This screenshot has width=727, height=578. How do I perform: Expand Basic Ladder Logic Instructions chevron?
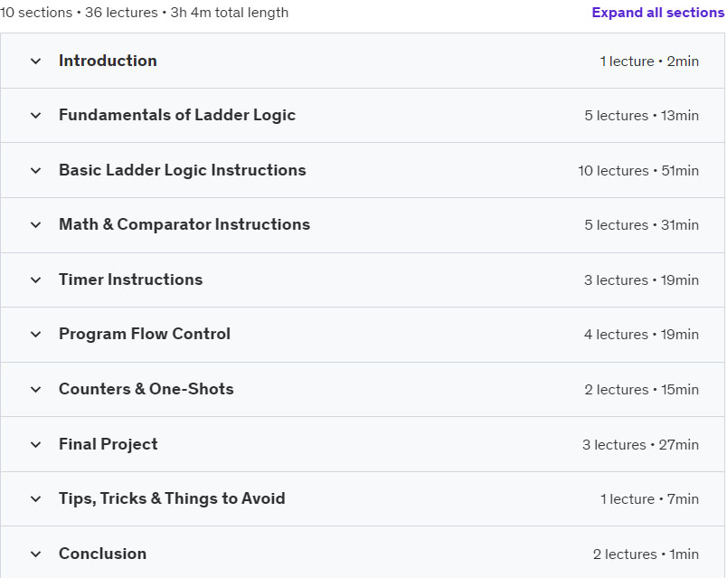[36, 170]
